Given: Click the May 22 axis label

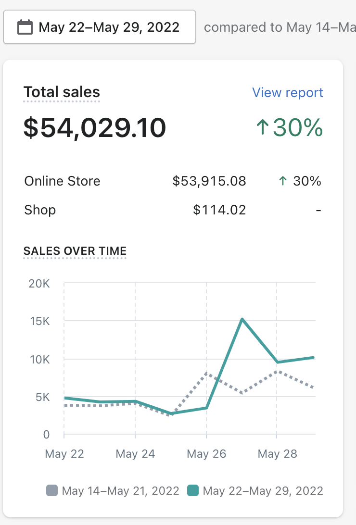Looking at the screenshot, I should 64,454.
